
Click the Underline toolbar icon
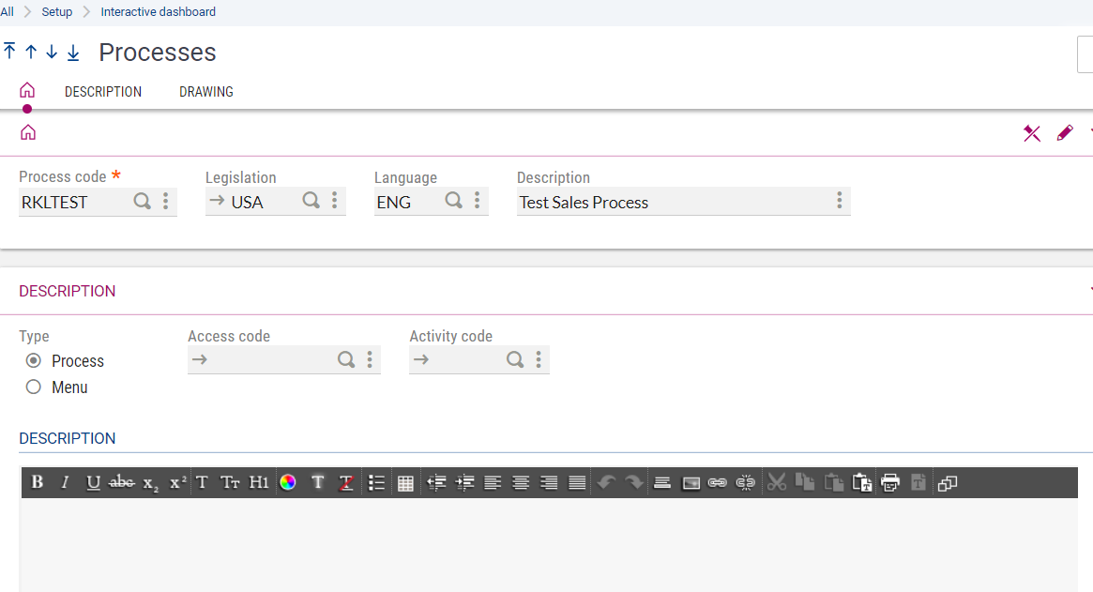click(93, 482)
